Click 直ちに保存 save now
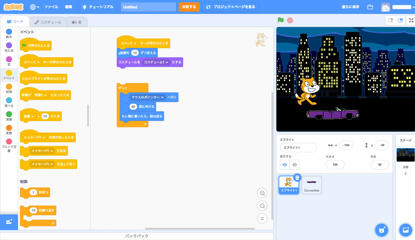This screenshot has width=415, height=240. [350, 7]
